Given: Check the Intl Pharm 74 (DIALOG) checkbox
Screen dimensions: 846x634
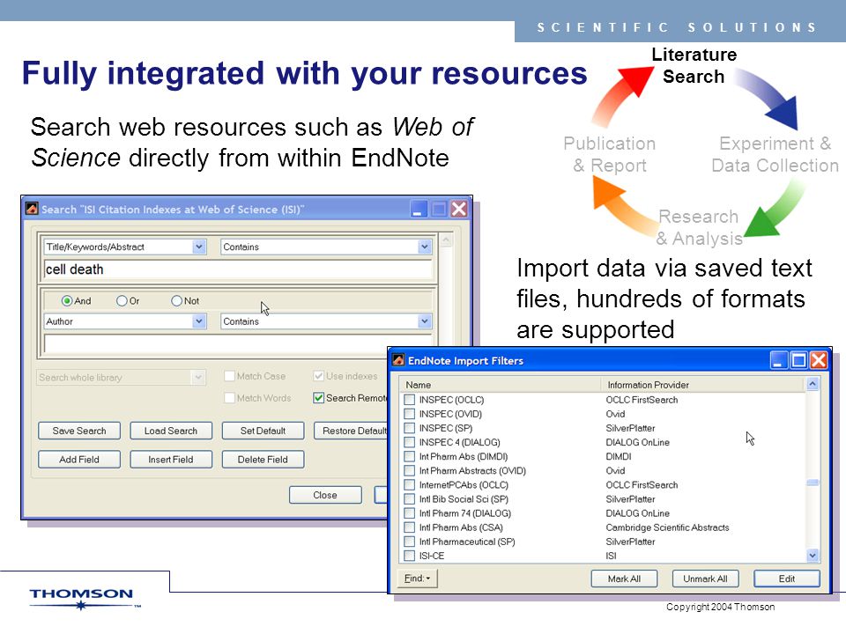Looking at the screenshot, I should tap(410, 513).
